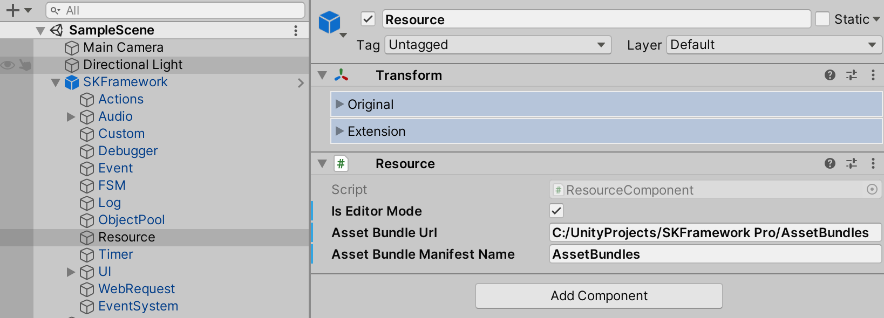Click the Resource component title header
The image size is (884, 318).
click(405, 164)
